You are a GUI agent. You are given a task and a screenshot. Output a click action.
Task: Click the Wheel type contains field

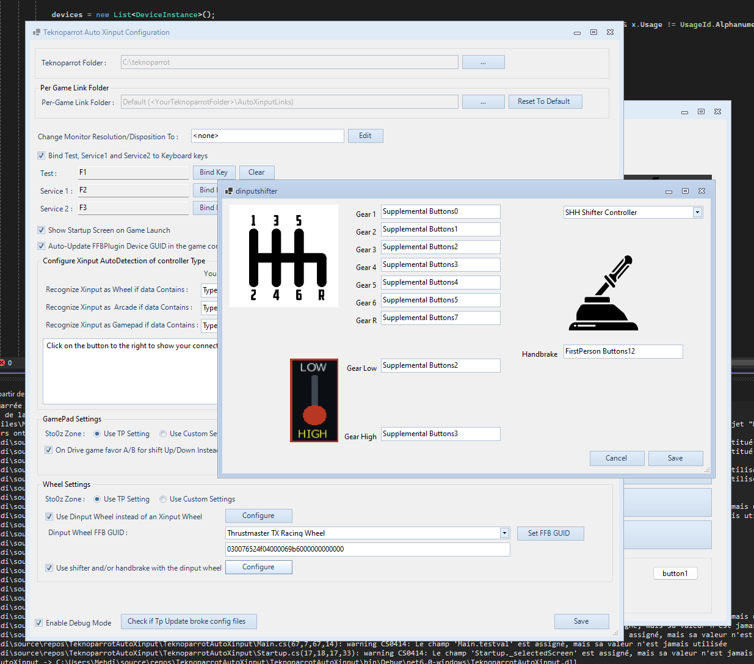click(x=209, y=290)
